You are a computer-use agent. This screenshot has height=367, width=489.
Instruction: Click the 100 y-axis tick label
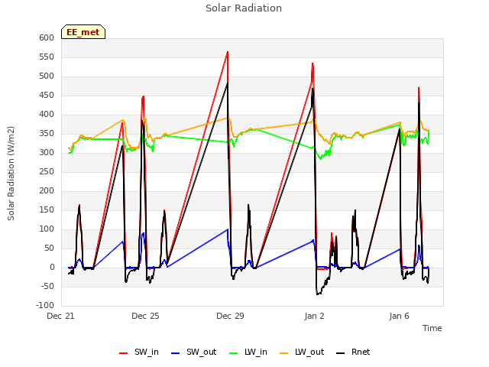(x=47, y=229)
